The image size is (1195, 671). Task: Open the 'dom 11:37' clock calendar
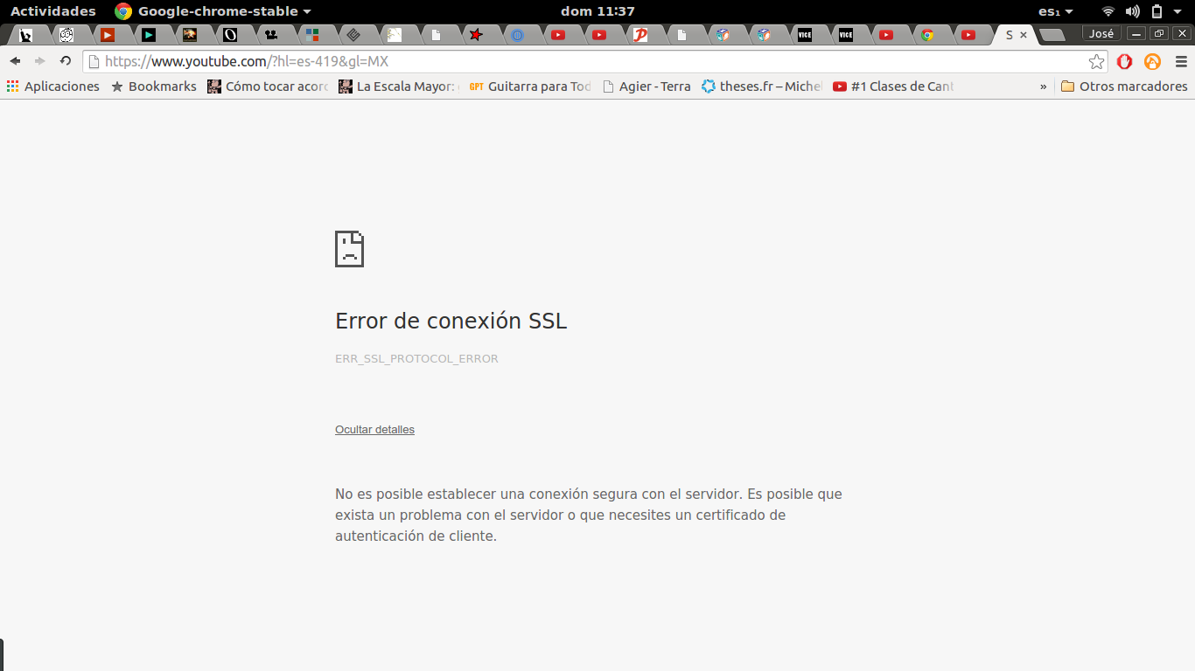coord(597,11)
